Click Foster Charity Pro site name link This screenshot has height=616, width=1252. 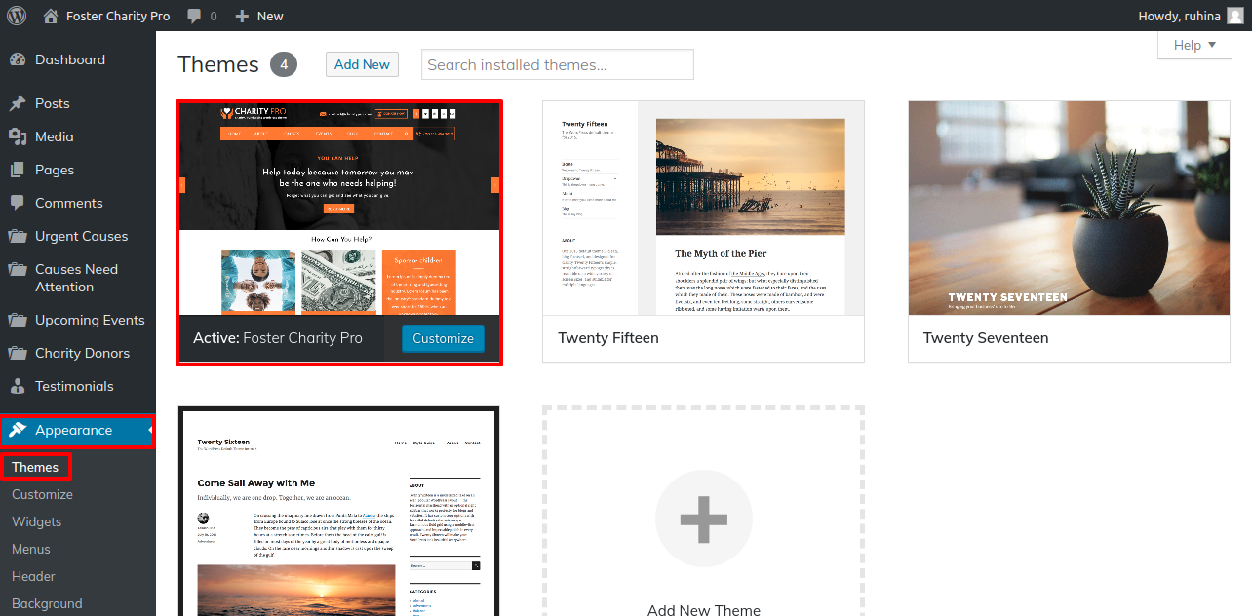pyautogui.click(x=118, y=16)
